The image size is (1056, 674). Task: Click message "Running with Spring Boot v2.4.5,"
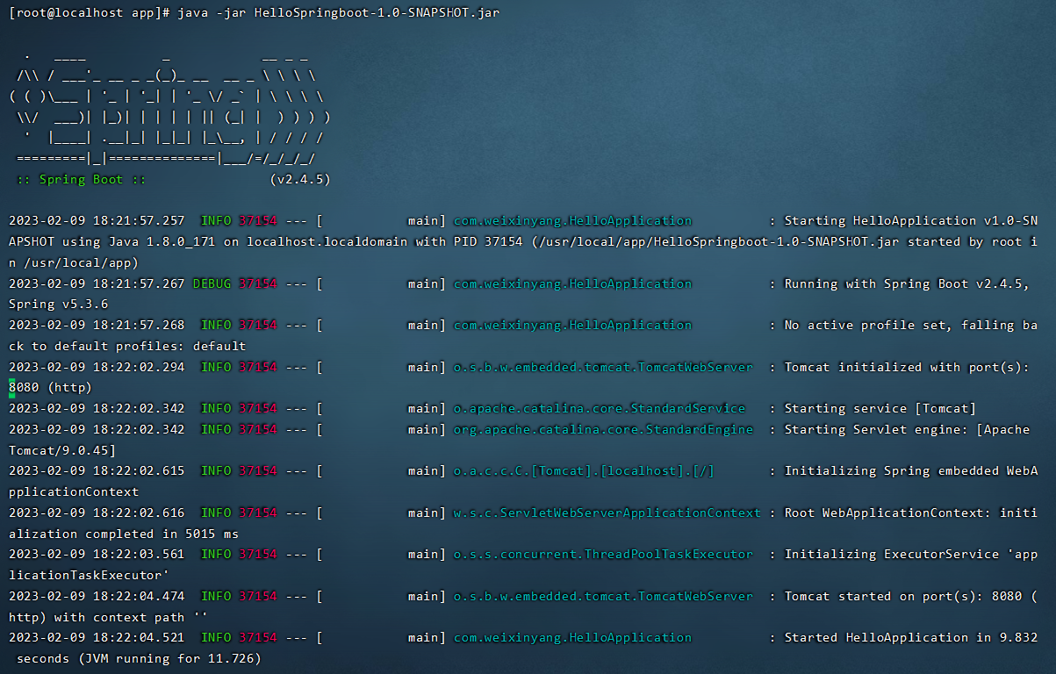pyautogui.click(x=907, y=283)
